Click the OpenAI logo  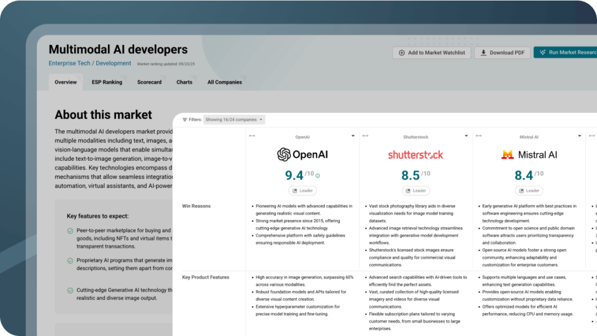pos(302,155)
